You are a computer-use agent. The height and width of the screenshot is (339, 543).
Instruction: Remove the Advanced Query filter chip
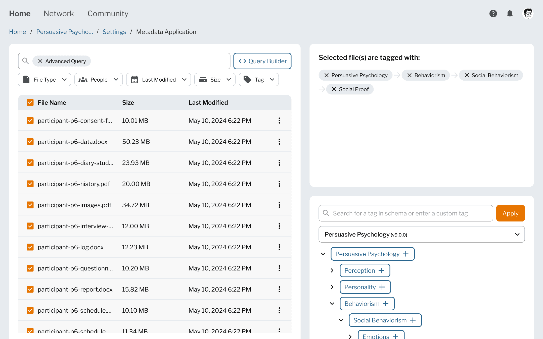coord(40,61)
